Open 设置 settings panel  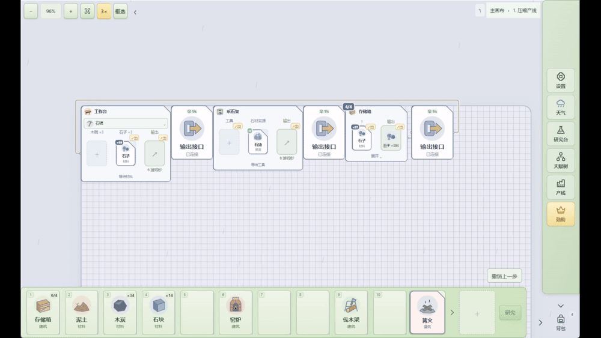(560, 80)
